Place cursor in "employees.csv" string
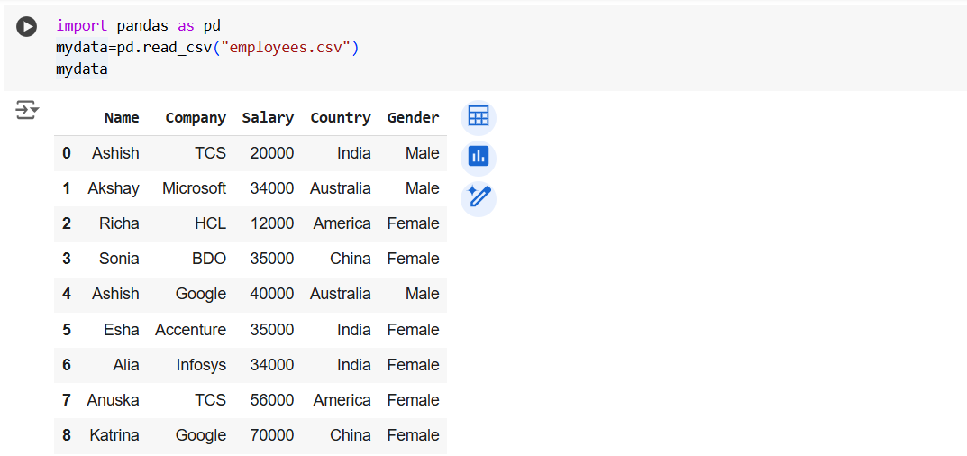The image size is (967, 456). point(287,47)
